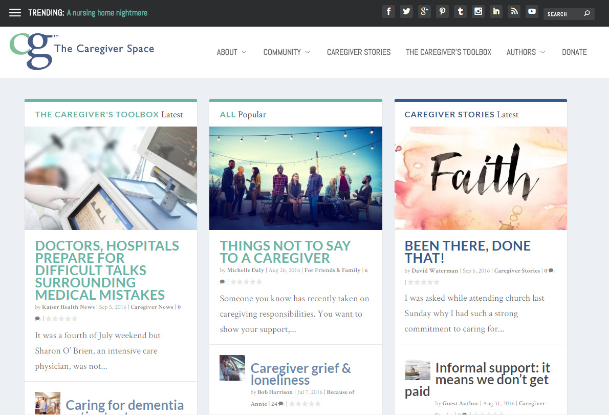Open author Michelle Daly link
Image resolution: width=609 pixels, height=415 pixels.
point(246,270)
